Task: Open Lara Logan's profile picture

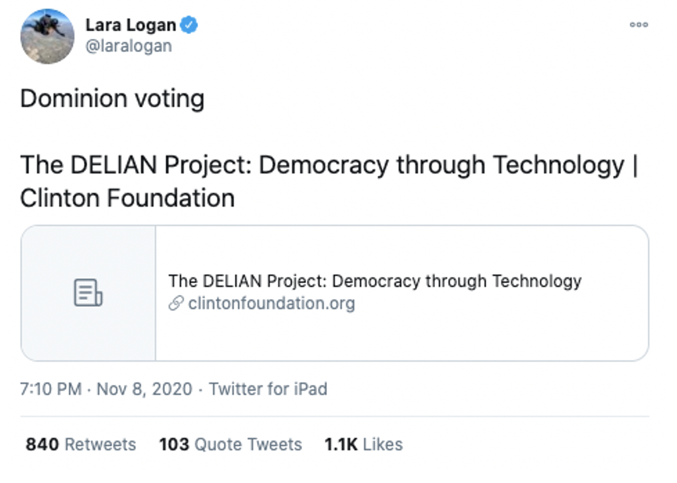Action: [x=47, y=36]
